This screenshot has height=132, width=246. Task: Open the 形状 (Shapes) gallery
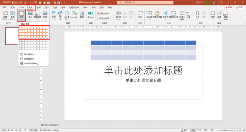point(54,13)
